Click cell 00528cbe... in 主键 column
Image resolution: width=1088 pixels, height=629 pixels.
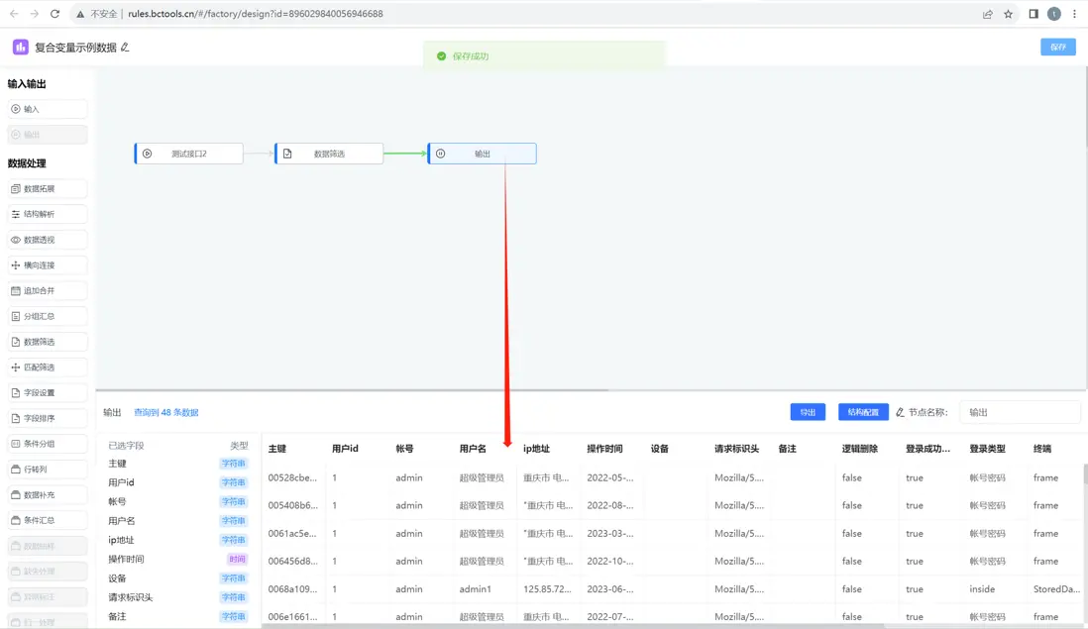(x=292, y=477)
